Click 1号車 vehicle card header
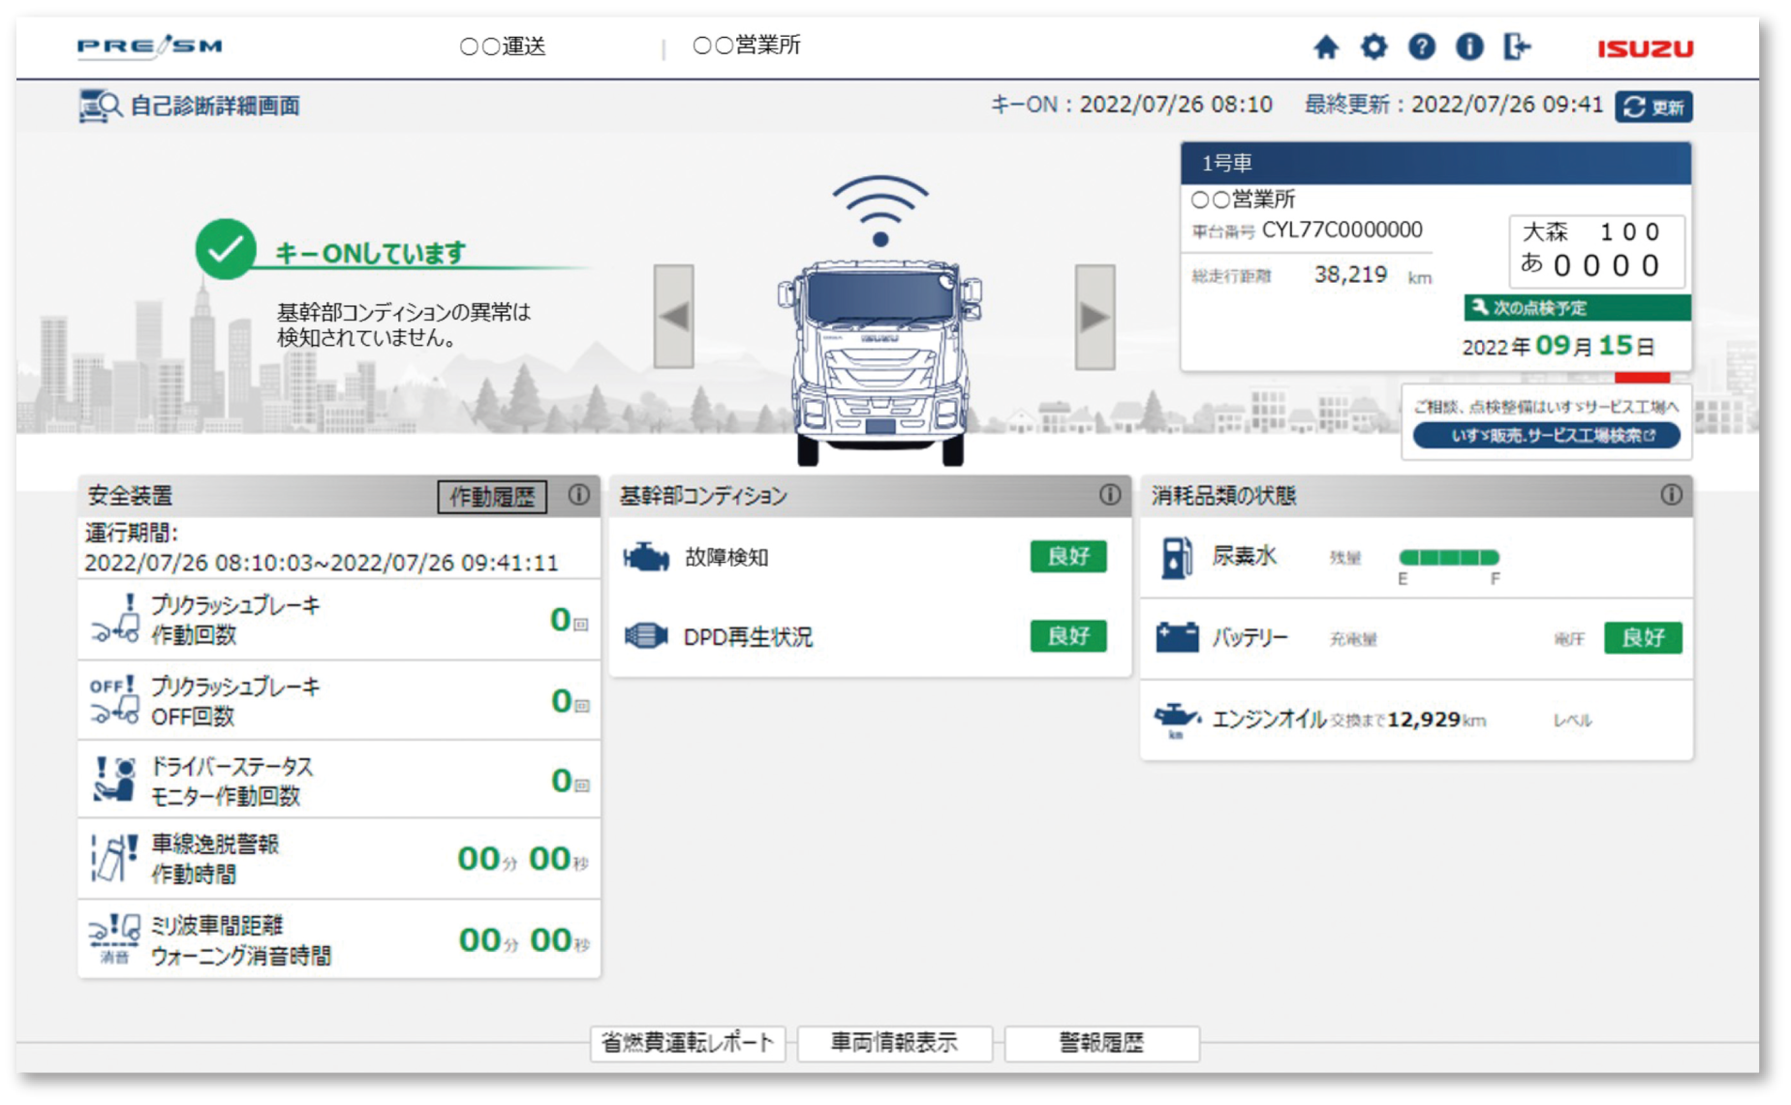 click(x=1436, y=163)
